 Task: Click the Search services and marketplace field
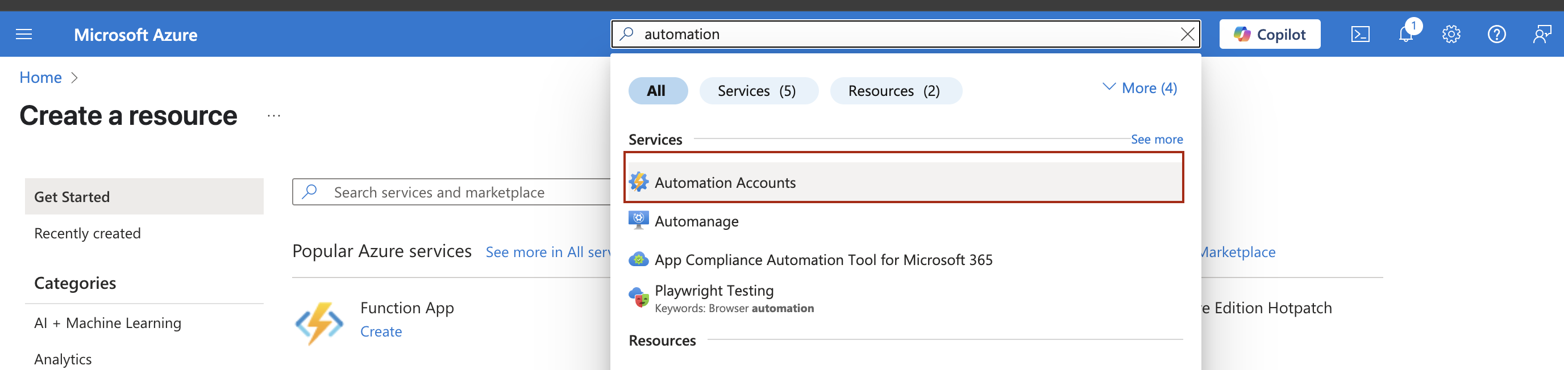click(x=451, y=192)
